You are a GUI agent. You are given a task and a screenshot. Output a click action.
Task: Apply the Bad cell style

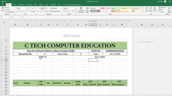[106, 8]
